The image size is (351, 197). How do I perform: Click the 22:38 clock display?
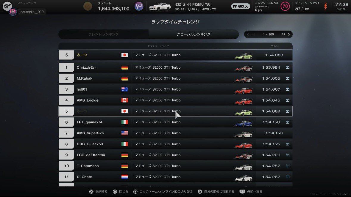coord(341,4)
